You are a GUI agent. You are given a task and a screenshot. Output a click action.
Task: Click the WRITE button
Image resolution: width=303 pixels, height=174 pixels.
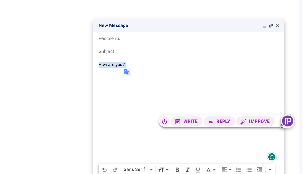[x=187, y=121]
